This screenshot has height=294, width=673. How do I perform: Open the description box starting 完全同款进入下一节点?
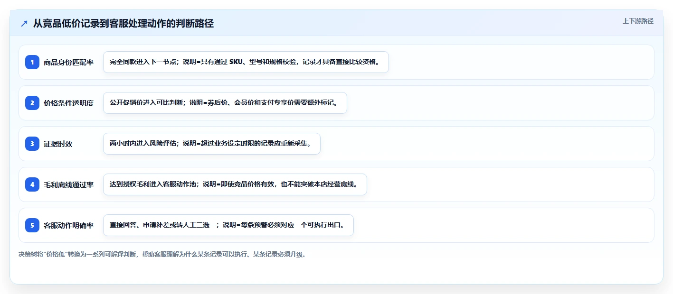pos(246,62)
